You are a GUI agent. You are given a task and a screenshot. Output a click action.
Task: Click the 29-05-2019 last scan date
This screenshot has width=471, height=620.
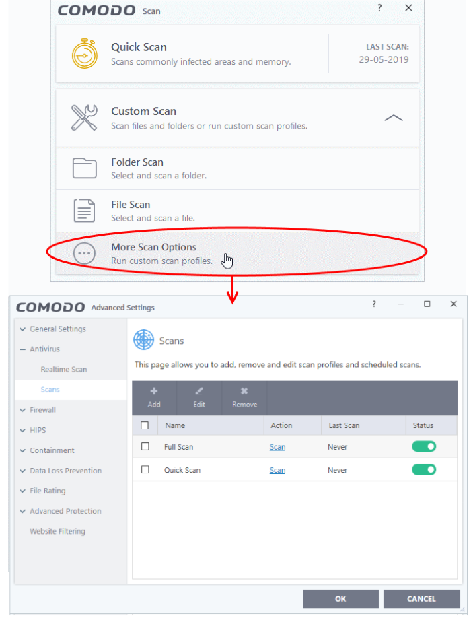[384, 59]
